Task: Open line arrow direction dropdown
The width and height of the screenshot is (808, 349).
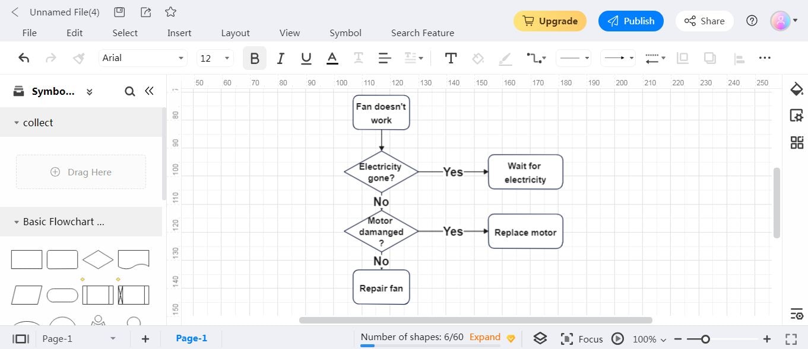Action: [x=655, y=58]
